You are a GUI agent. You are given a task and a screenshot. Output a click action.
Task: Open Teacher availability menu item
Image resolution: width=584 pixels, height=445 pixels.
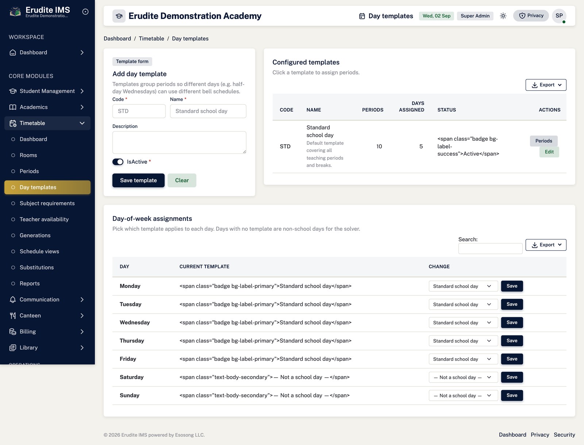point(47,219)
